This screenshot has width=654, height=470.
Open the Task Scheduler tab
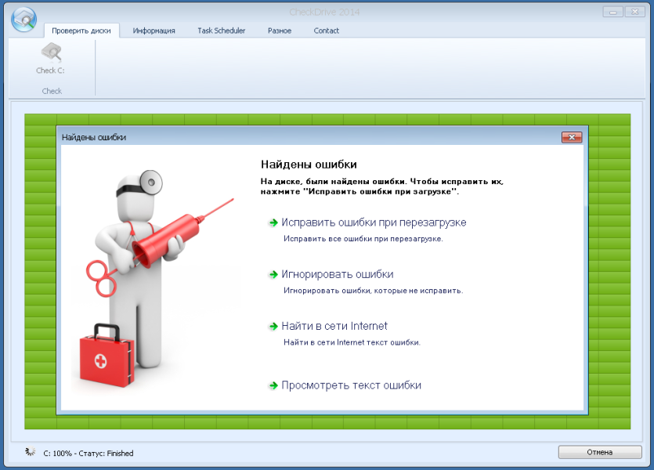[222, 31]
